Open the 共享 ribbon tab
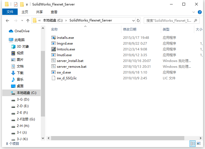Viewport: 205px width, 149px height. click(x=39, y=12)
